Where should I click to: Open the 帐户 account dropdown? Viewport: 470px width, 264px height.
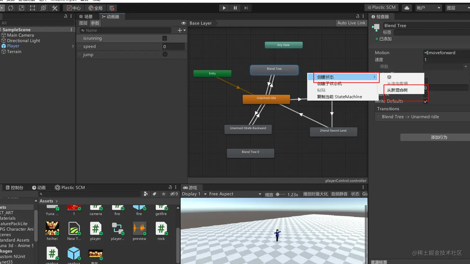click(x=429, y=8)
